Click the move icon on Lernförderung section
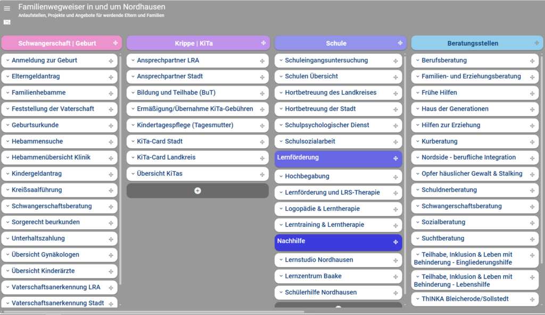Screen dimensions: 545x315 [395, 159]
